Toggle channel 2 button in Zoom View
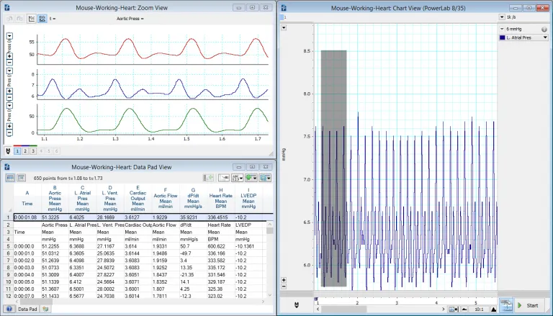Image resolution: width=553 pixels, height=316 pixels. click(25, 151)
